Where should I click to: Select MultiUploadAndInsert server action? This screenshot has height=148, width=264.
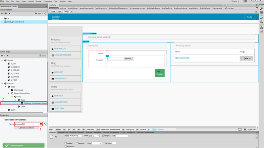coord(24,22)
